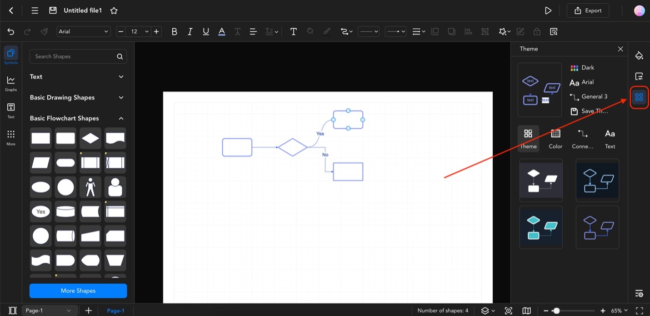Viewport: 650px width, 316px height.
Task: Click the focus/locate icon in status bar
Action: pyautogui.click(x=508, y=311)
